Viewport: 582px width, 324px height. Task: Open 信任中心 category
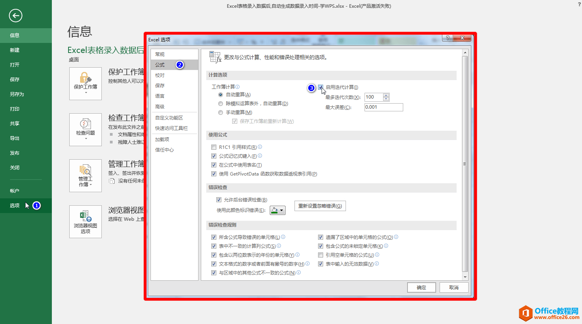(175, 150)
